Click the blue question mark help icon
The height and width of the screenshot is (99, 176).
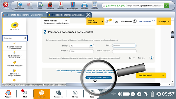(x=151, y=58)
